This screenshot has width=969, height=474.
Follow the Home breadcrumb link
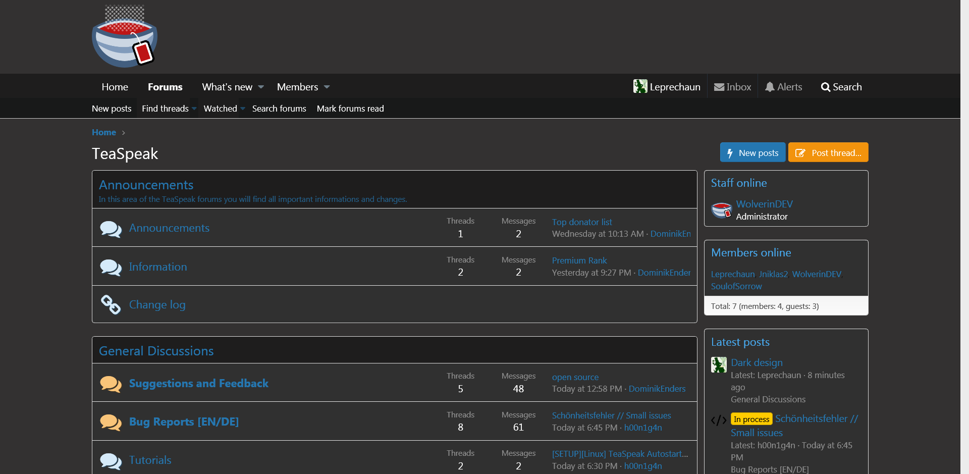[x=104, y=132]
